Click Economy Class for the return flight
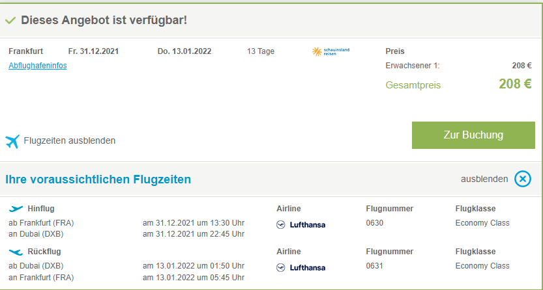 point(482,266)
